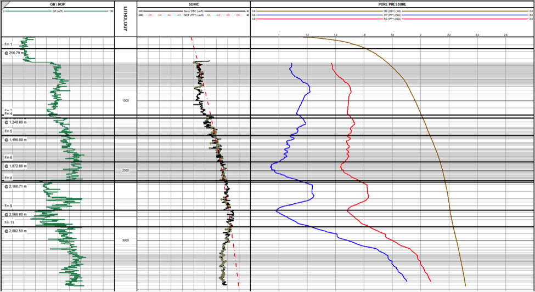Click the 1.6 tick on pore pressure scale
This screenshot has height=292, width=535.
(x=364, y=35)
